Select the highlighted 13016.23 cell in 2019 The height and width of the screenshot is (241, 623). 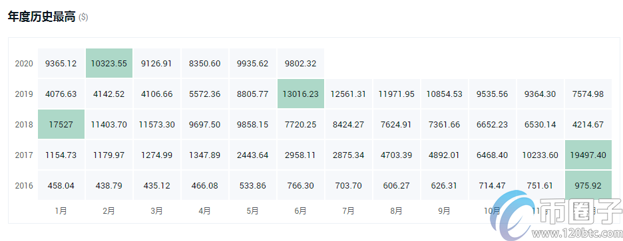[x=301, y=94]
